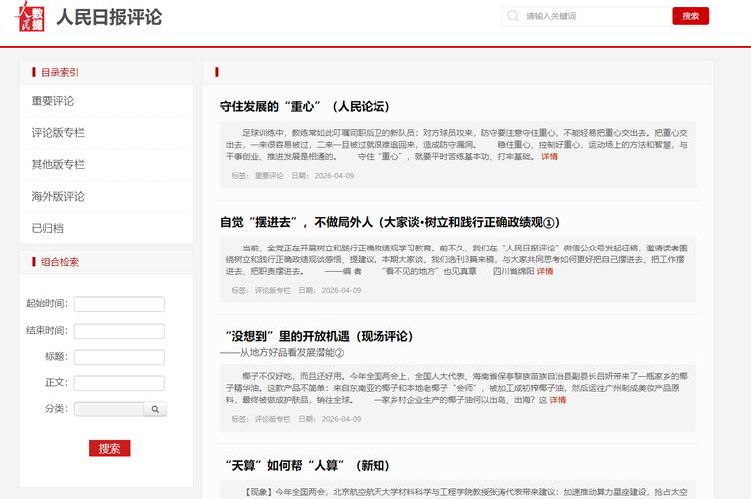Click tag 评论版专栏 under 没想到 article
This screenshot has width=751, height=499.
[272, 419]
